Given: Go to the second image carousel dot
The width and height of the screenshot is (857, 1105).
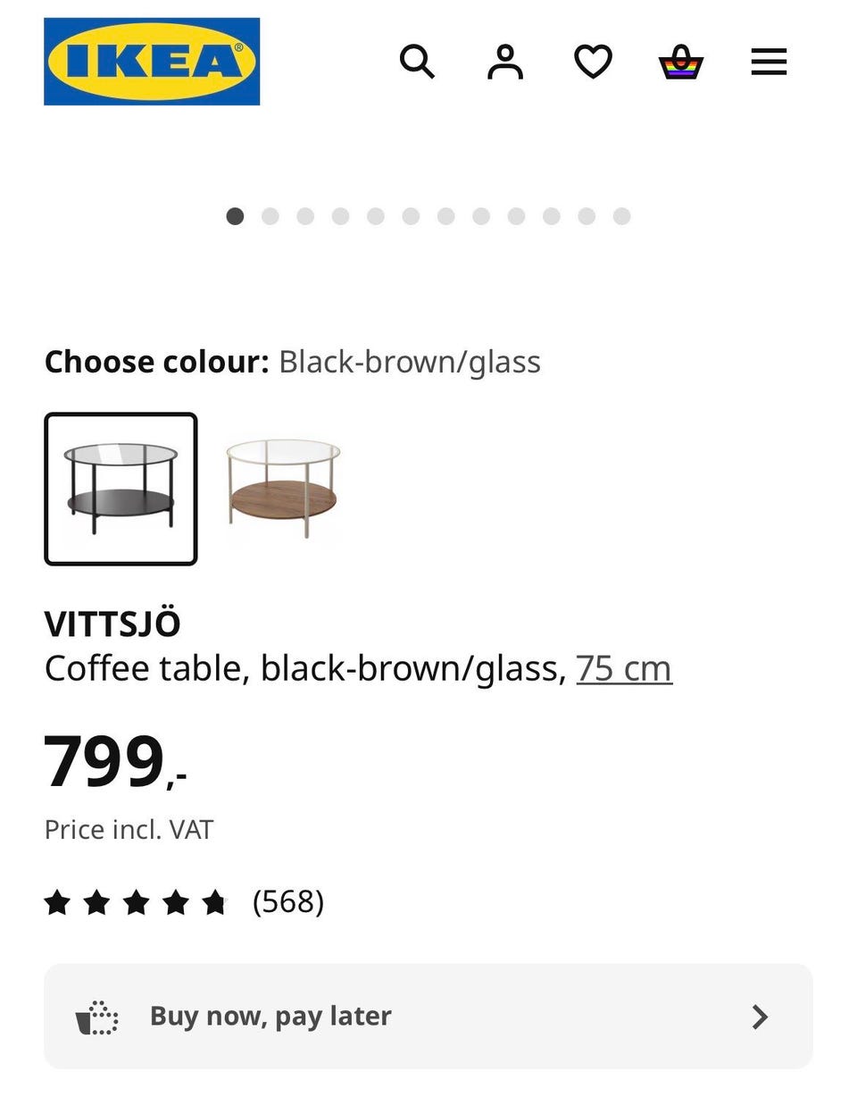Looking at the screenshot, I should coord(270,216).
